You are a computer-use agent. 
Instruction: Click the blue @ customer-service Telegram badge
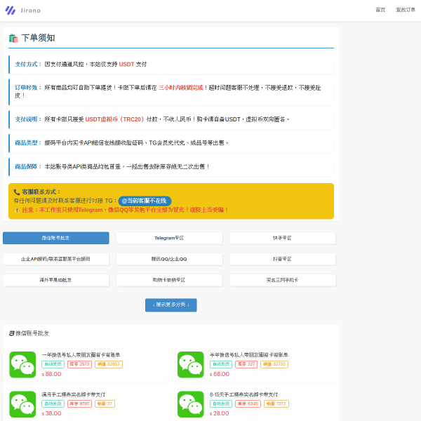pos(145,201)
